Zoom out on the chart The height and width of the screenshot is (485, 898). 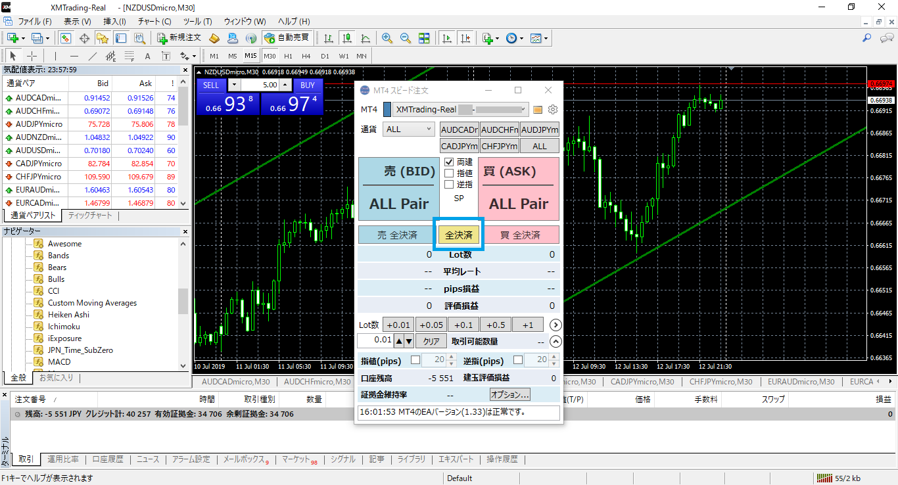tap(406, 38)
